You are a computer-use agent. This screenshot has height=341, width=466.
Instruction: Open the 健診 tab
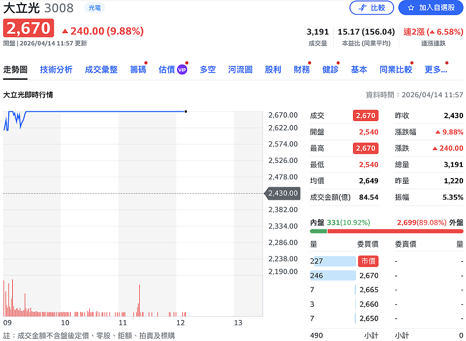click(x=330, y=70)
